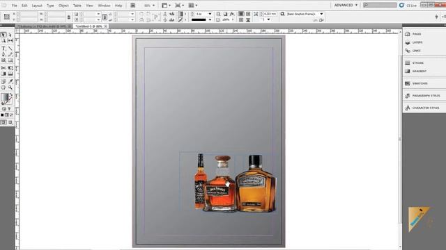Select the Gradient Swatch tool

(3, 74)
